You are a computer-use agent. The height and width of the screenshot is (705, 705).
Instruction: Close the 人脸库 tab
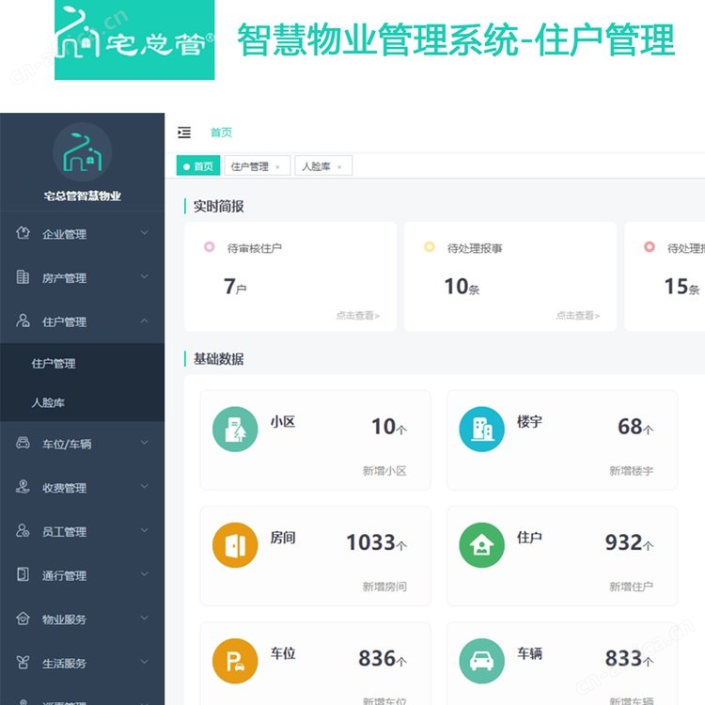pyautogui.click(x=339, y=167)
